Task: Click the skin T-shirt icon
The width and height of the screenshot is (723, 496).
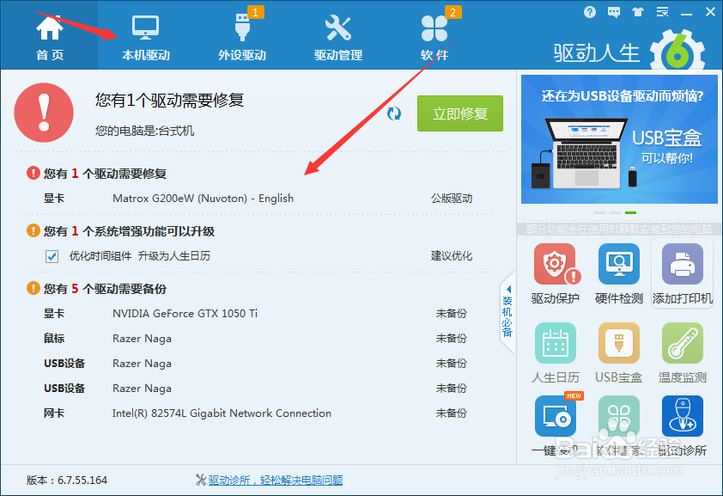Action: (638, 12)
